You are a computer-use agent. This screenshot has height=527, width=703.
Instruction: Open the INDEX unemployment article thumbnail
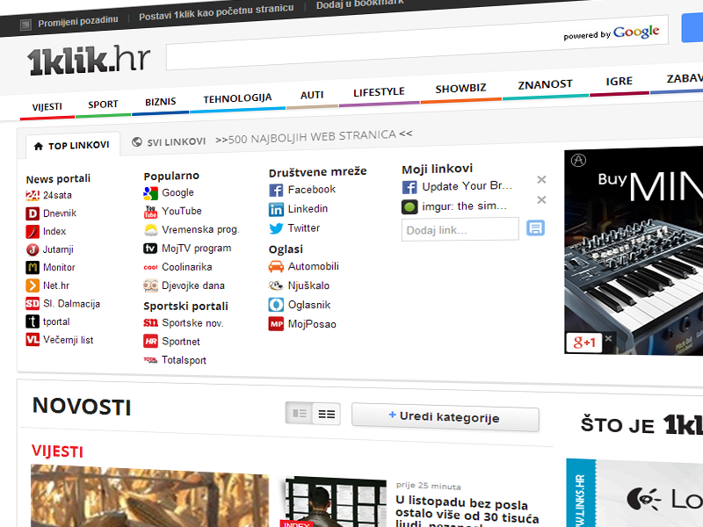[x=336, y=502]
